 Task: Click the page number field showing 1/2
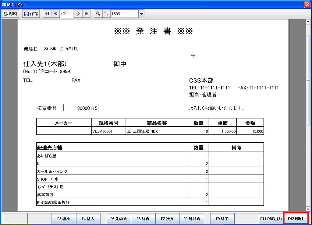pyautogui.click(x=67, y=14)
